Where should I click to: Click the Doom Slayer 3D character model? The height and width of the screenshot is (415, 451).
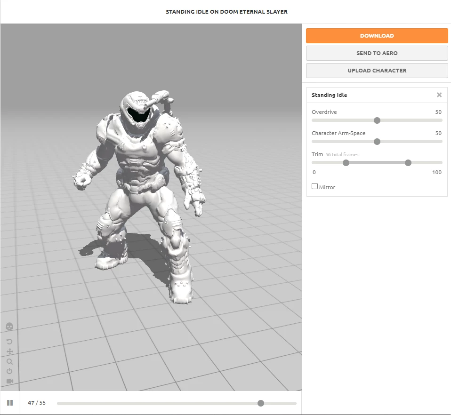[x=139, y=195]
